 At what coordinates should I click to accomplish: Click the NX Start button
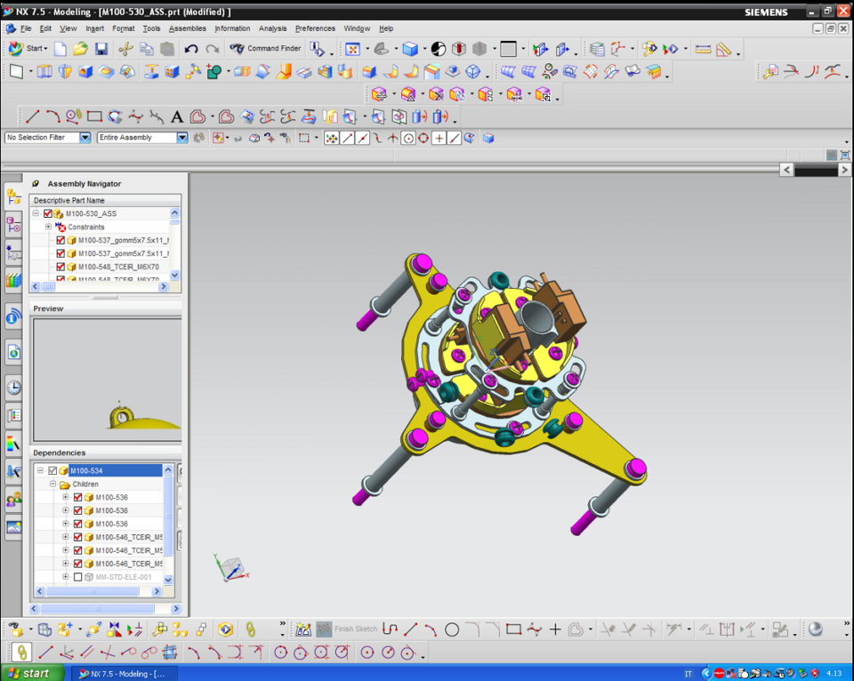(x=28, y=48)
